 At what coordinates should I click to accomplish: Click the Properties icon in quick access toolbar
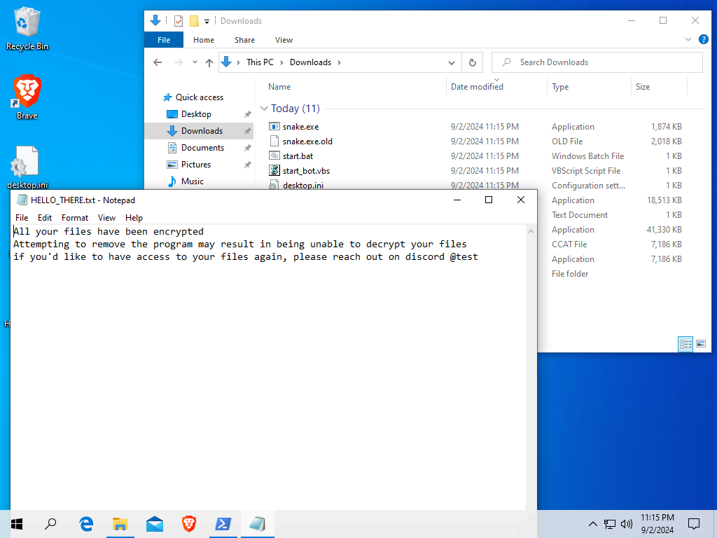tap(179, 21)
